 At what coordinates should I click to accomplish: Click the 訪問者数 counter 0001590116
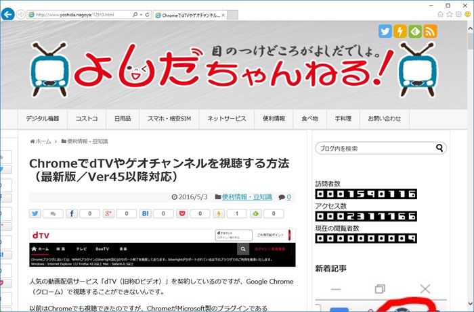(x=366, y=194)
